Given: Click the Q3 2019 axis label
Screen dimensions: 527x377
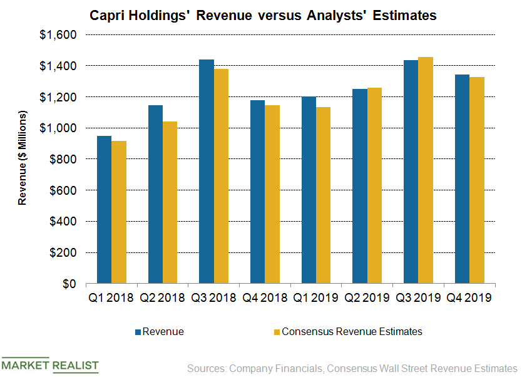Looking at the screenshot, I should 418,297.
